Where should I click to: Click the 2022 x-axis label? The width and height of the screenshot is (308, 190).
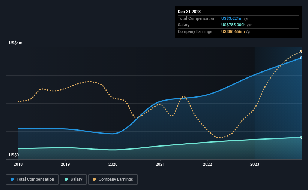coord(207,164)
